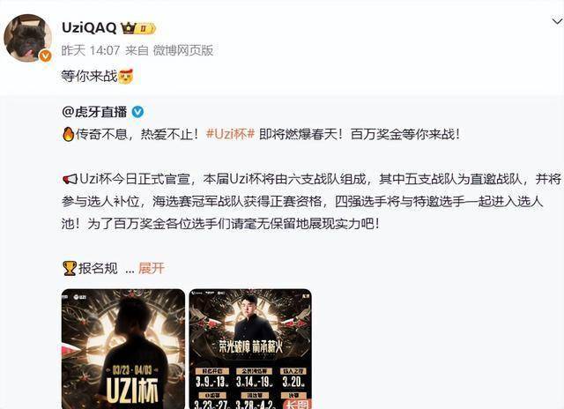This screenshot has width=564, height=409.
Task: Open the UZI杯 silhouette poster image
Action: coord(123,348)
